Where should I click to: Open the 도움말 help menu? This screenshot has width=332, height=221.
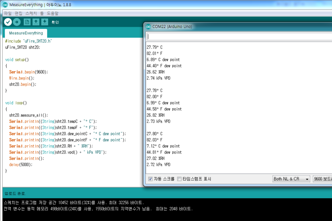pos(53,13)
